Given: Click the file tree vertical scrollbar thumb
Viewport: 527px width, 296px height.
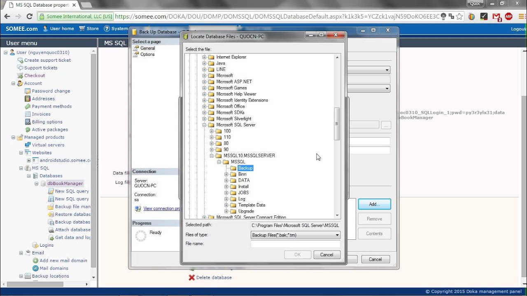Looking at the screenshot, I should click(337, 124).
